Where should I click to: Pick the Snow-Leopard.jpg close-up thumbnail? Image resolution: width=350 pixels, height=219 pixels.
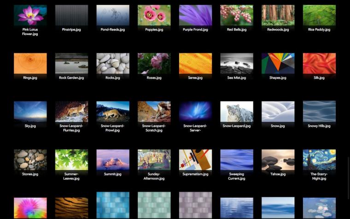[237, 112]
